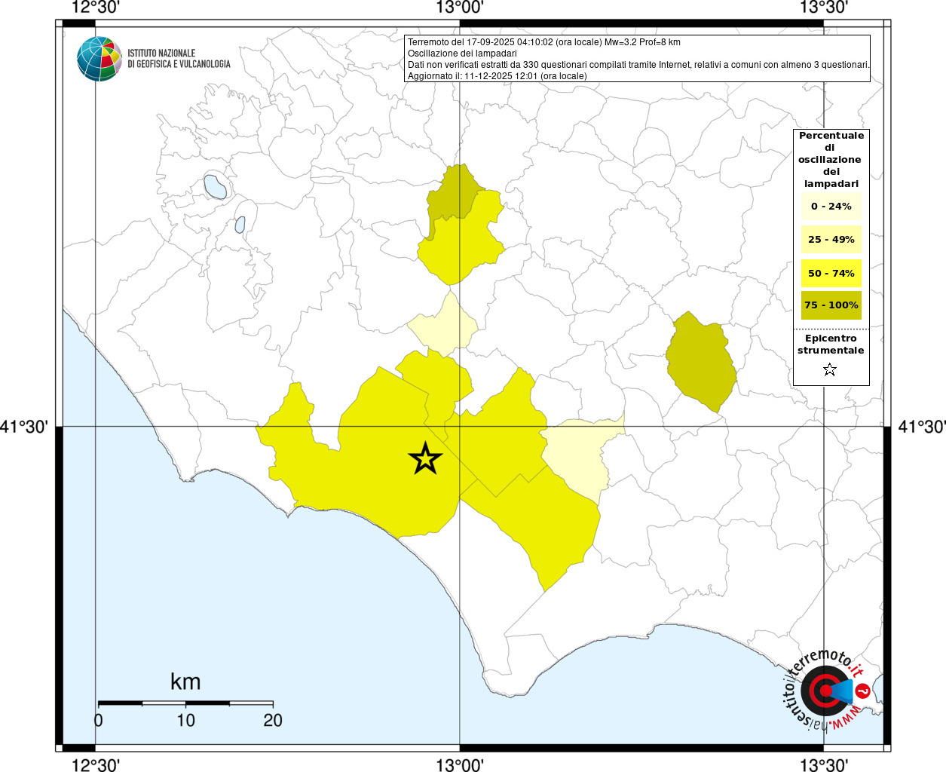Select the 0 - 24% legend swatch

(x=831, y=207)
